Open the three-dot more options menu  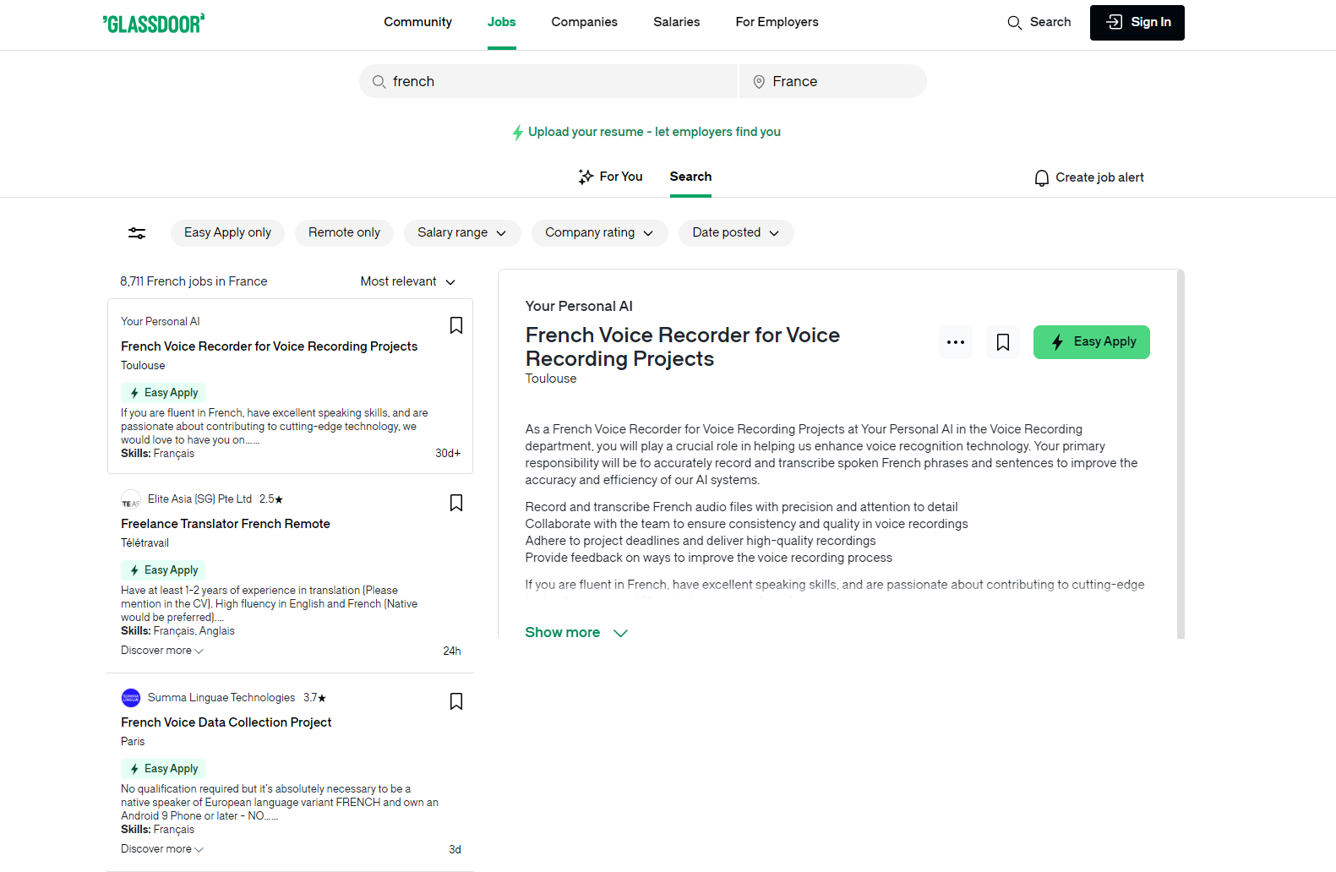[x=956, y=342]
